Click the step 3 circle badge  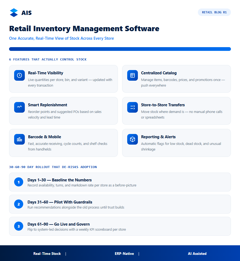click(19, 226)
